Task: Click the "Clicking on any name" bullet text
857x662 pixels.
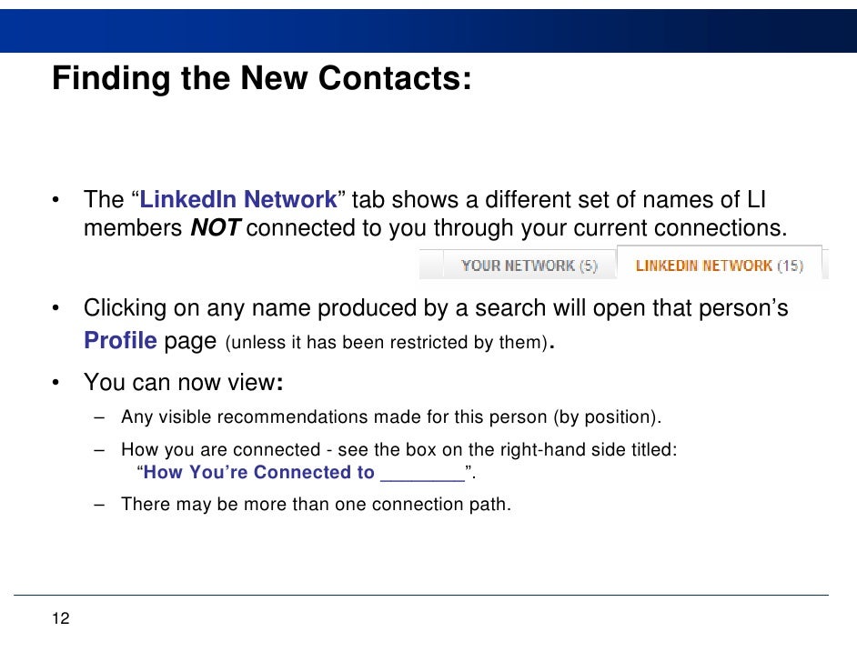Action: click(436, 308)
